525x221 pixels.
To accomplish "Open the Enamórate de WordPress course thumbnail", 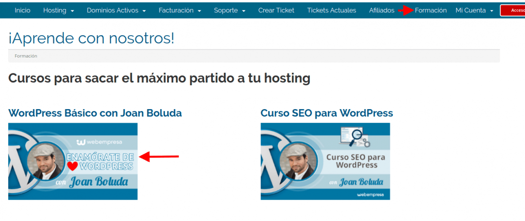I will point(73,161).
